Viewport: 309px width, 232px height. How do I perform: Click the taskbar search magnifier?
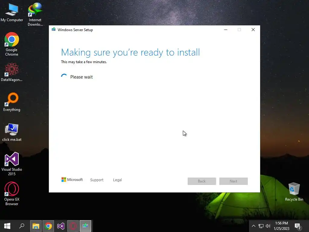click(x=22, y=226)
